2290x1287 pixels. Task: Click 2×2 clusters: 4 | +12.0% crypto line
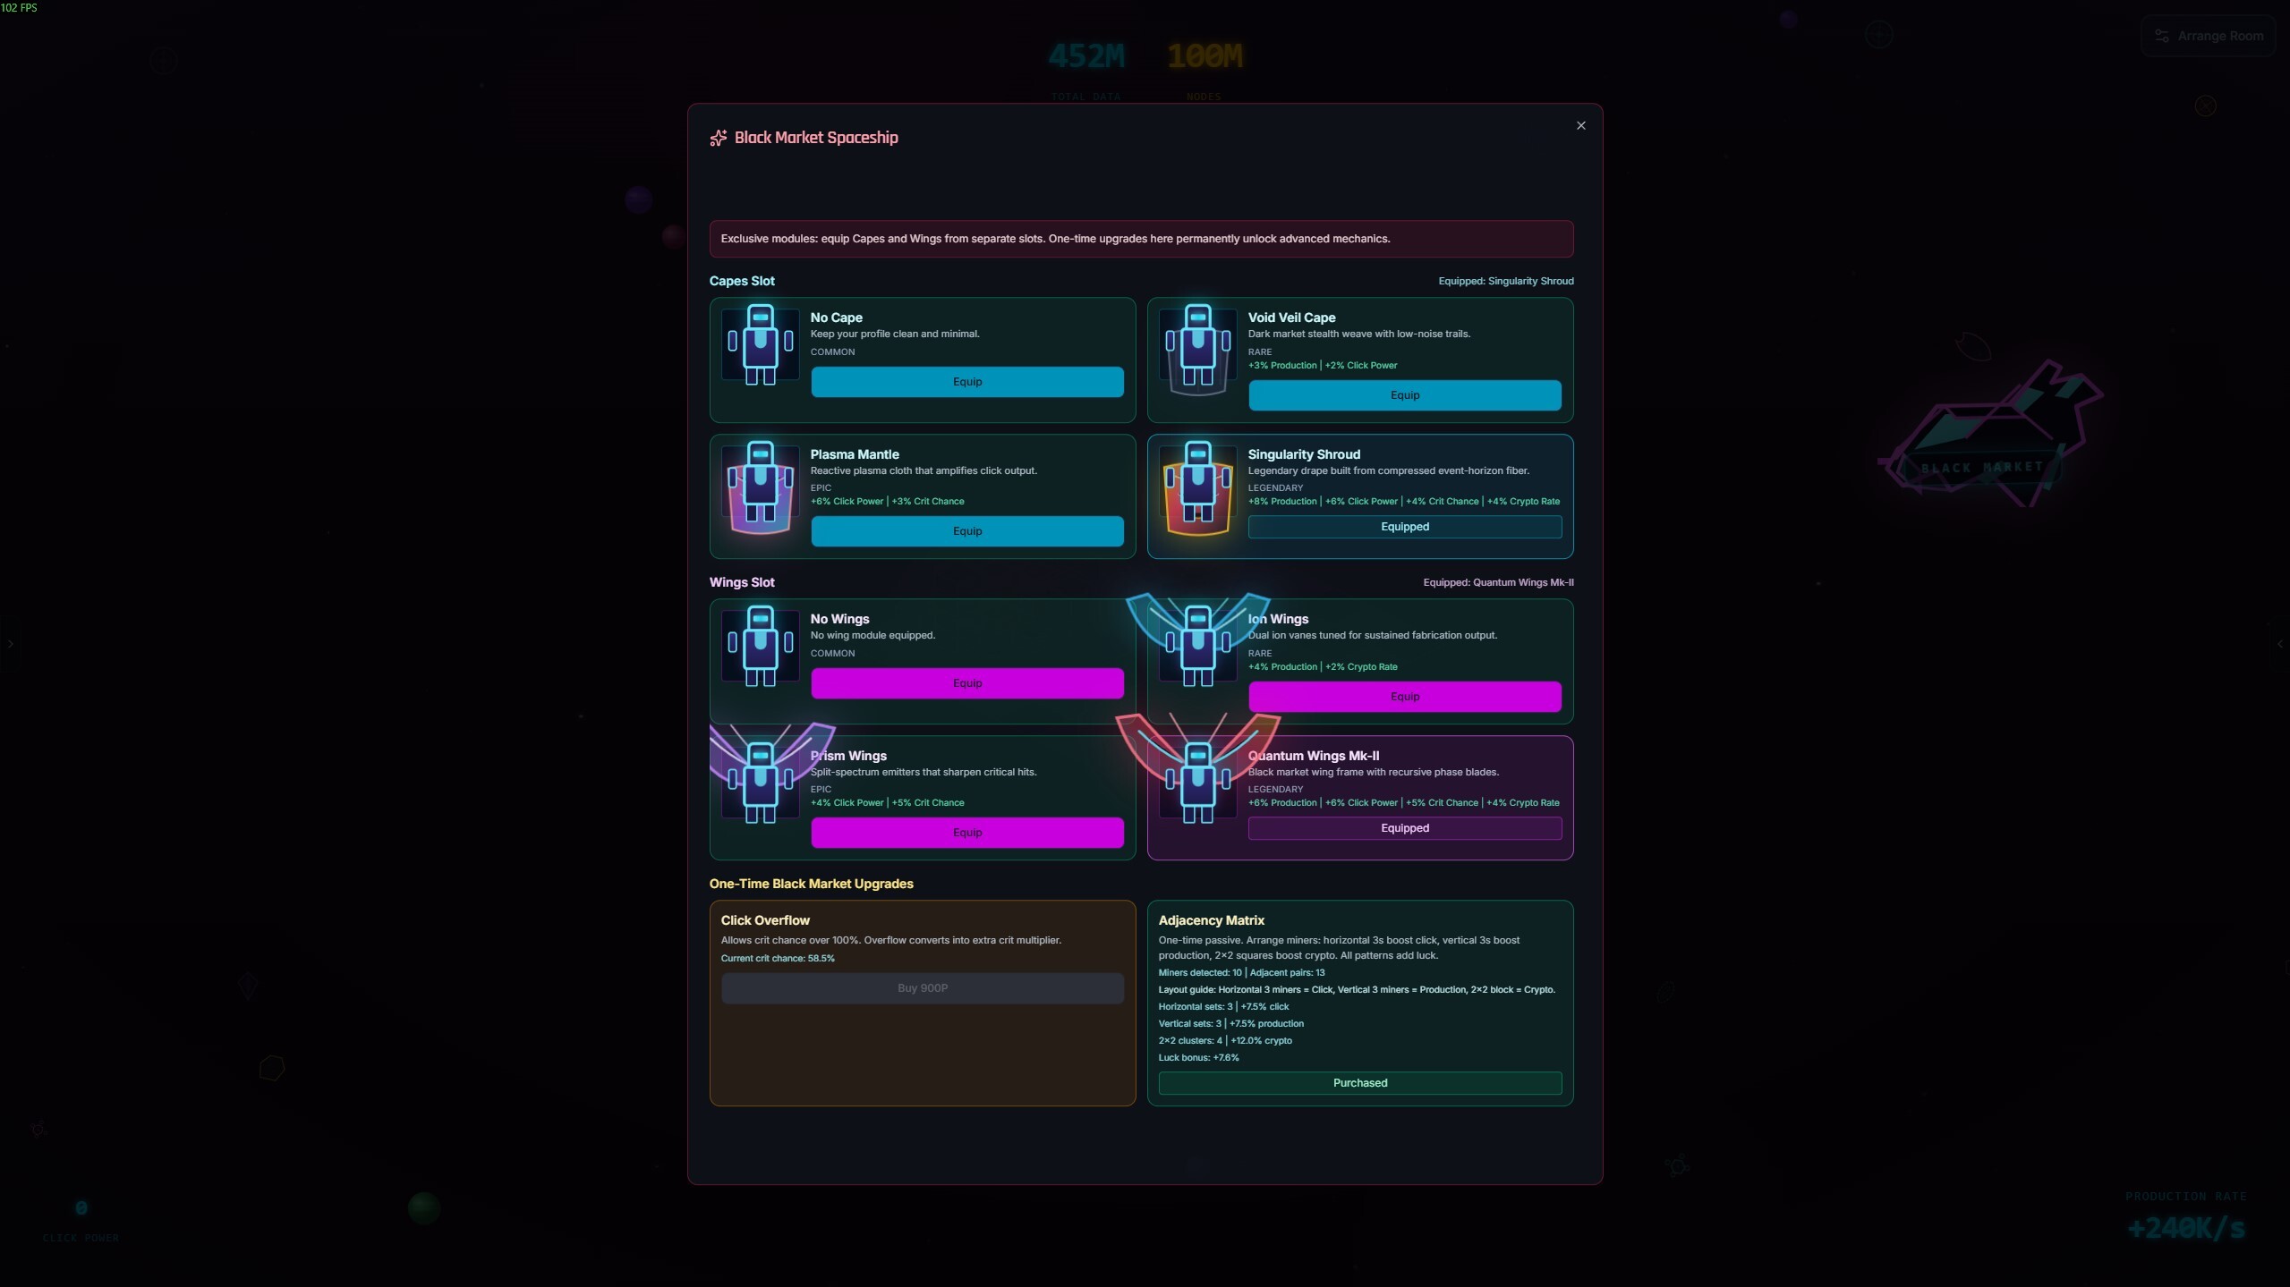click(x=1225, y=1041)
